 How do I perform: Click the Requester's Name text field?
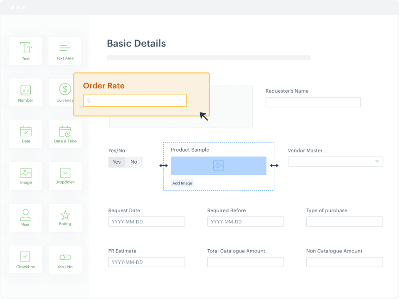(x=313, y=102)
